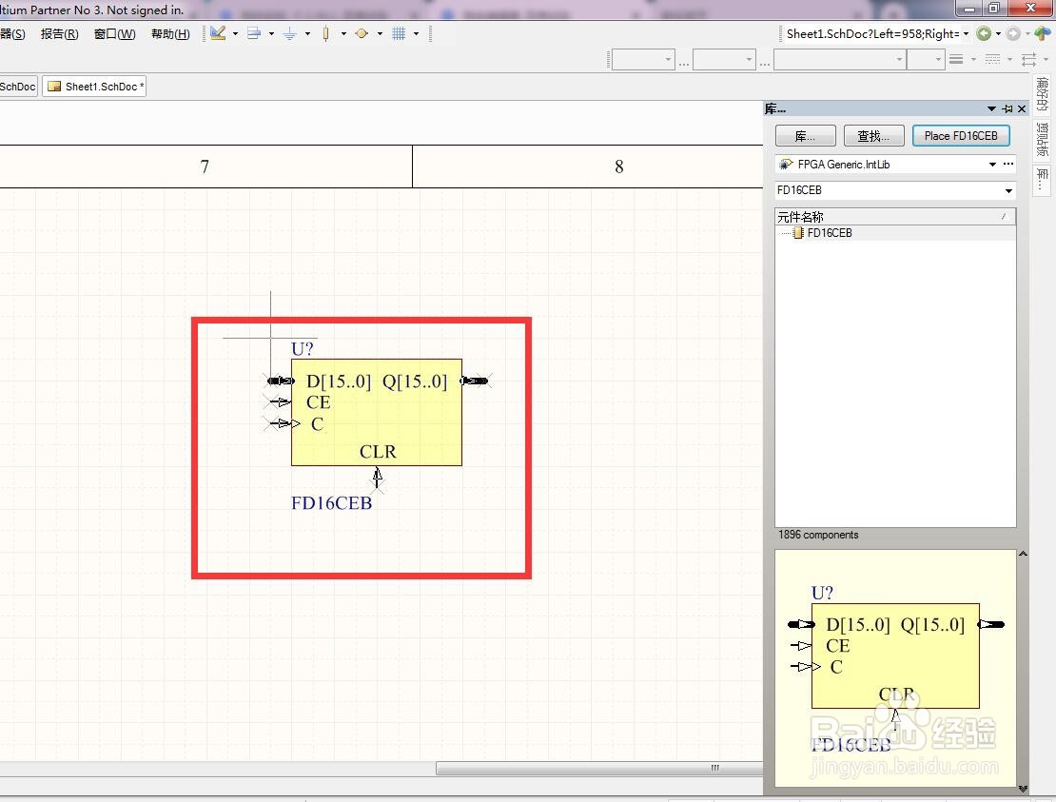Open the address bar history dropdown
The height and width of the screenshot is (802, 1056).
(x=966, y=33)
